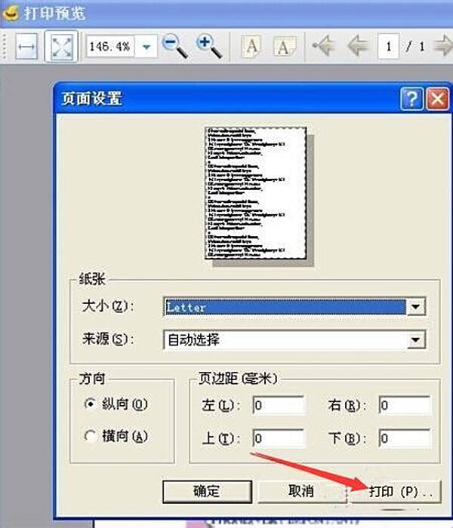The width and height of the screenshot is (453, 528).
Task: Click the left margin input field
Action: pos(279,405)
